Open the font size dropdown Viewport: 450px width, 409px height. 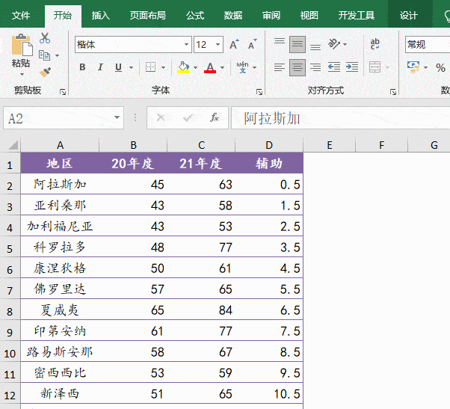coord(218,44)
